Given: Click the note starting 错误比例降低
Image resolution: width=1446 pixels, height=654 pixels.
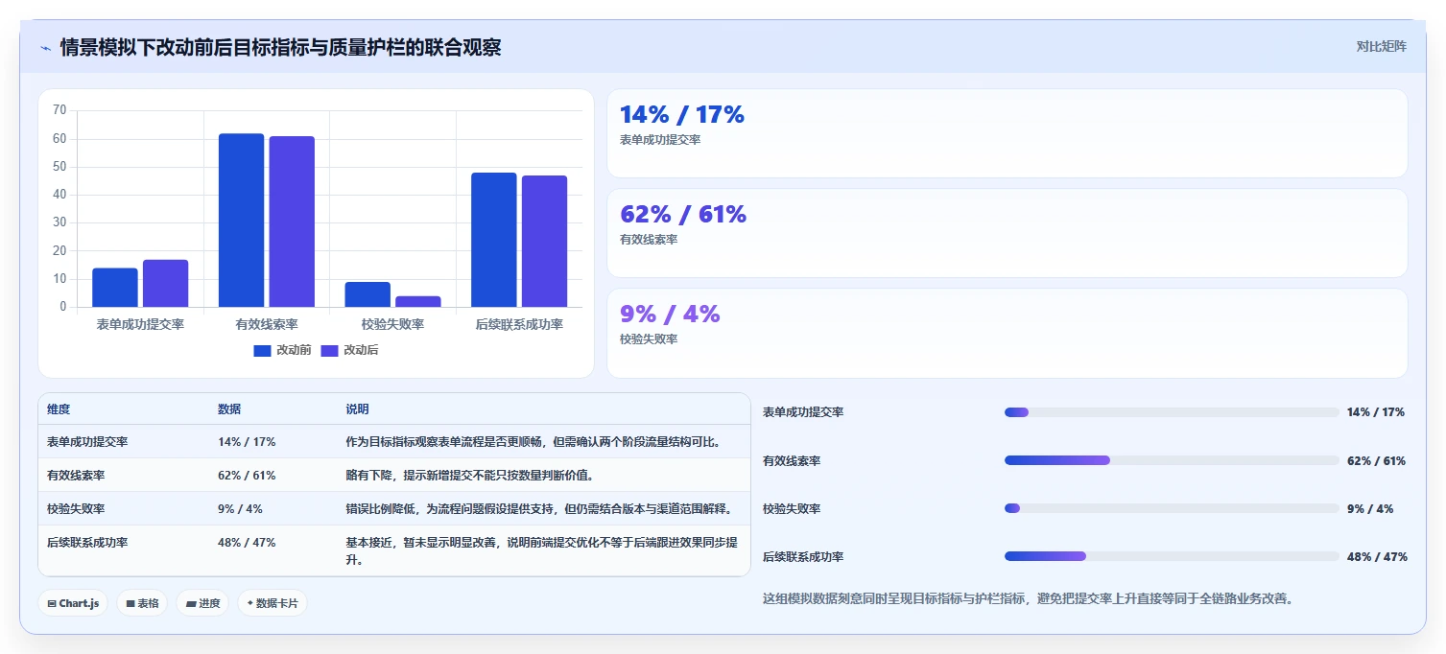Looking at the screenshot, I should 538,509.
